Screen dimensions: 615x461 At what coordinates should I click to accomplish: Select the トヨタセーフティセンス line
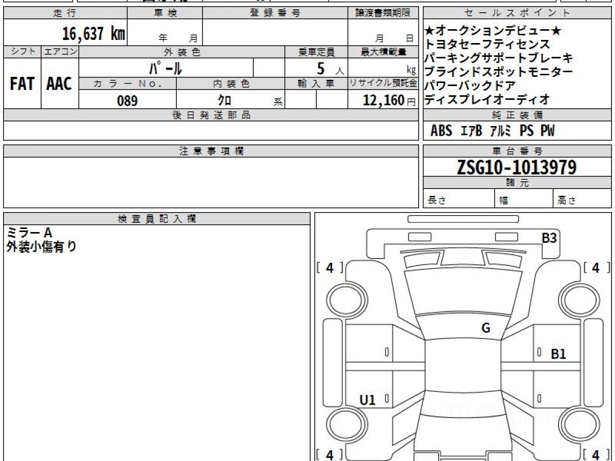[x=487, y=45]
